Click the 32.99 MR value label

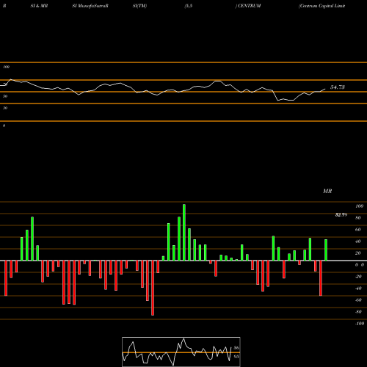341,215
